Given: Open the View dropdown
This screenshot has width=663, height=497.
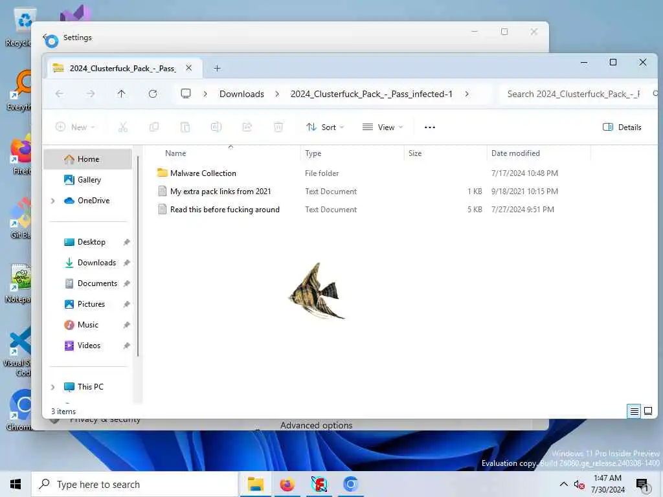Looking at the screenshot, I should coord(383,127).
